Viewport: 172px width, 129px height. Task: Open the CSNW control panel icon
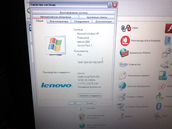[x=126, y=28]
